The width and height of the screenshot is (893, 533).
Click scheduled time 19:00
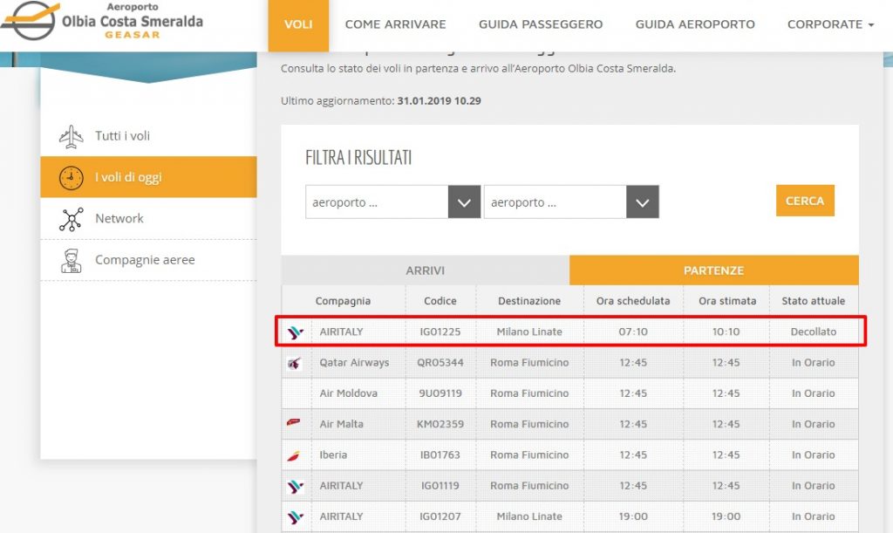click(633, 516)
